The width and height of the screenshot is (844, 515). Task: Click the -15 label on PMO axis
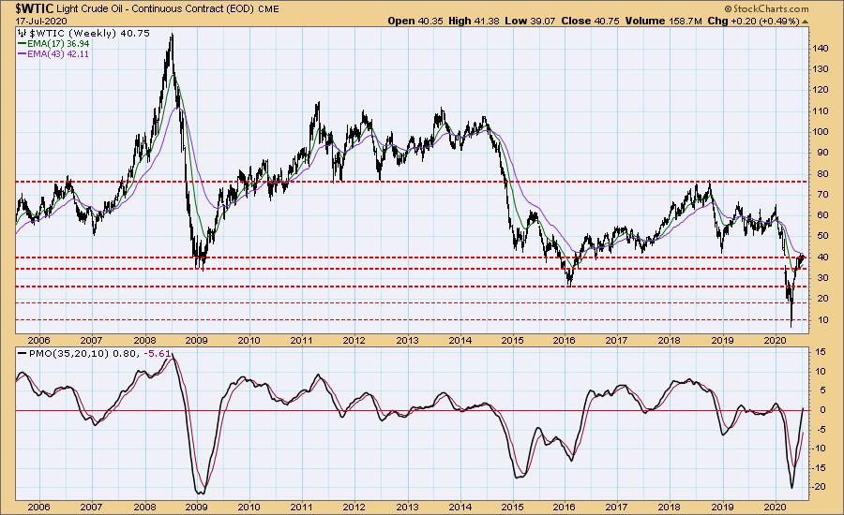click(819, 467)
